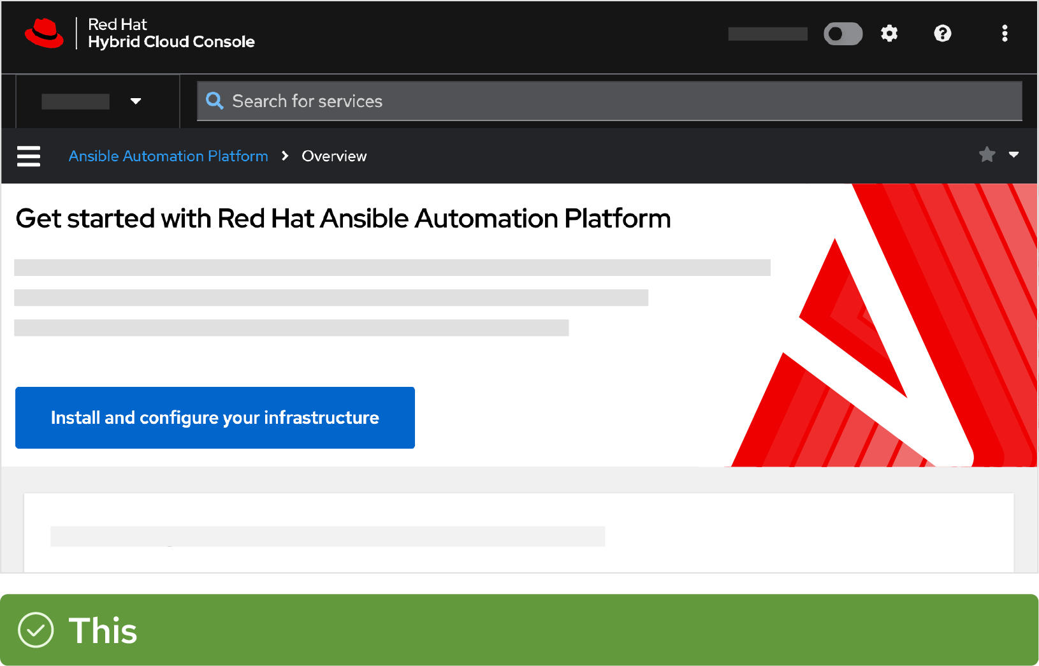
Task: Favorite this page with star icon
Action: (x=987, y=154)
